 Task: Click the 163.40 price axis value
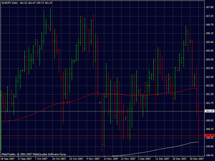[210, 77]
